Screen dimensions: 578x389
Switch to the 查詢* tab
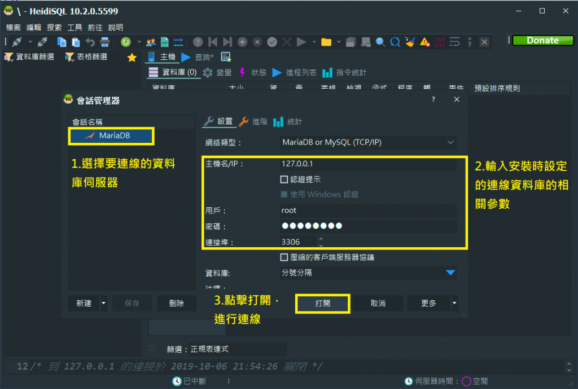pos(198,57)
